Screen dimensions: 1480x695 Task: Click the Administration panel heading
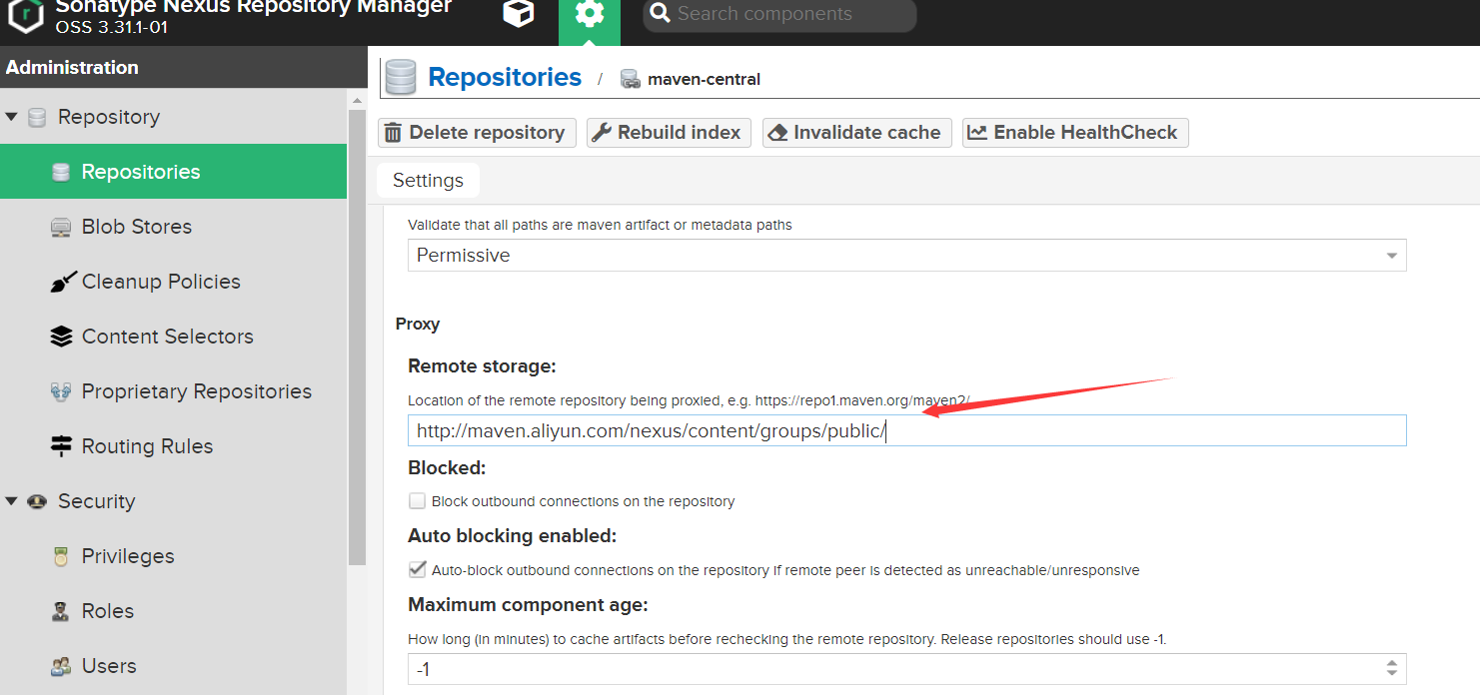pos(72,68)
